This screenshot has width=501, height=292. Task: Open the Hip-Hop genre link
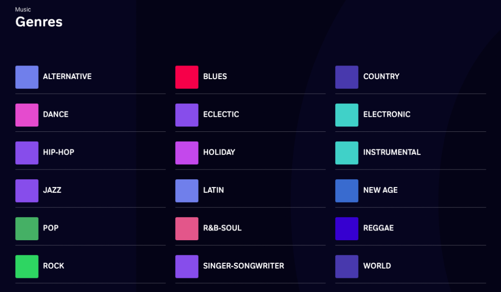coord(91,153)
